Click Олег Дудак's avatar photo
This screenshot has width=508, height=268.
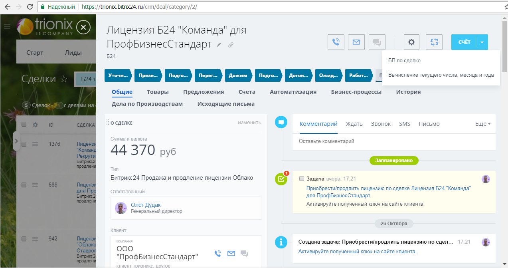(x=121, y=208)
